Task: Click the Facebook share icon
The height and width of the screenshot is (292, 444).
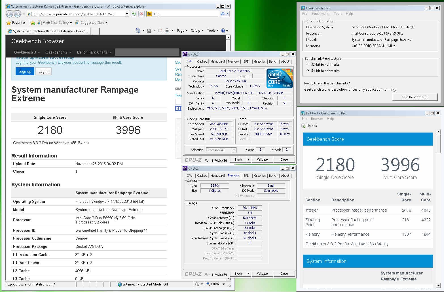Action: [178, 108]
